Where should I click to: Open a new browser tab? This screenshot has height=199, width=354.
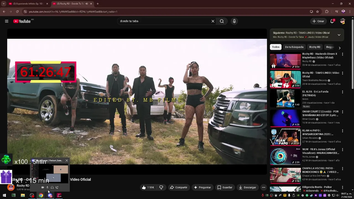coord(98,4)
